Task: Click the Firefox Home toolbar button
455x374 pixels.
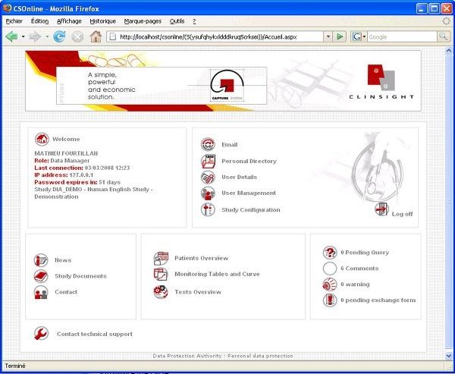Action: click(x=96, y=36)
